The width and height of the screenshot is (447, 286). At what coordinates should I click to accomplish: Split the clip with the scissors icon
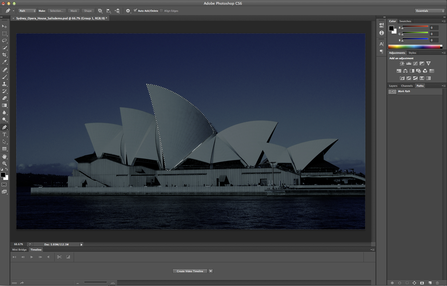[x=59, y=257]
